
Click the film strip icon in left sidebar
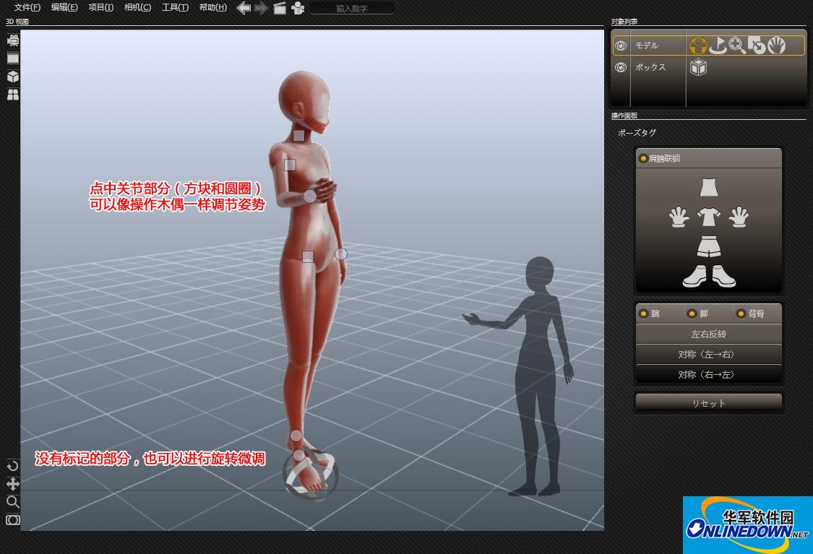(x=13, y=59)
